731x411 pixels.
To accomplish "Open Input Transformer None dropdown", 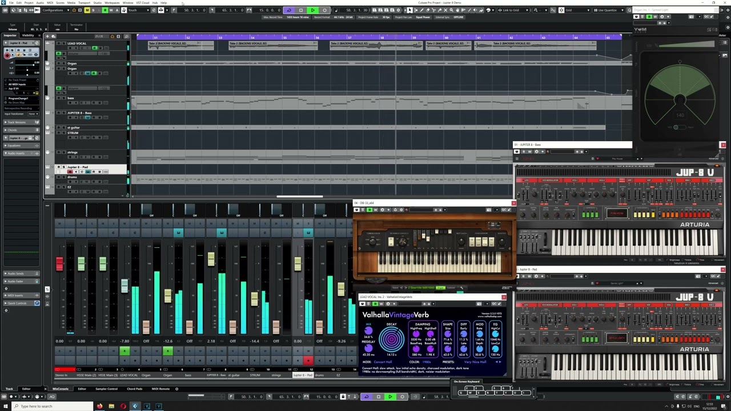I will (34, 114).
